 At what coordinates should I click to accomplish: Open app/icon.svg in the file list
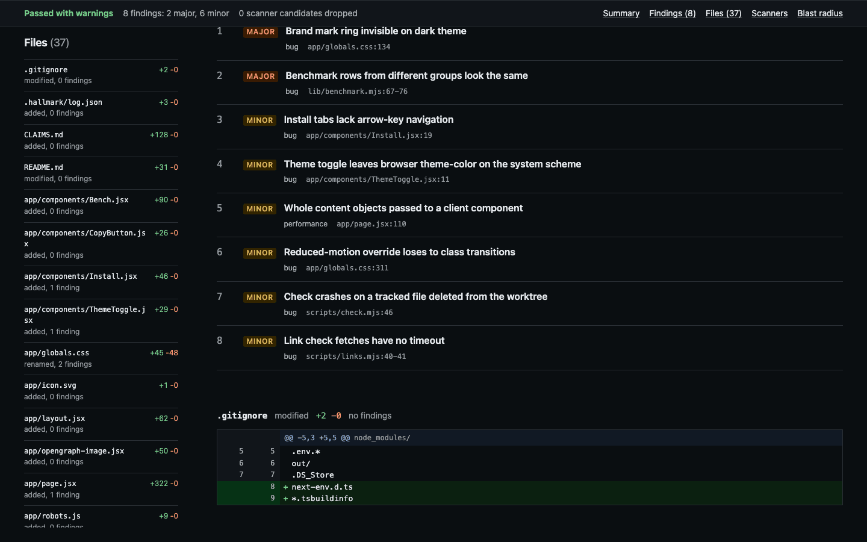point(101,391)
